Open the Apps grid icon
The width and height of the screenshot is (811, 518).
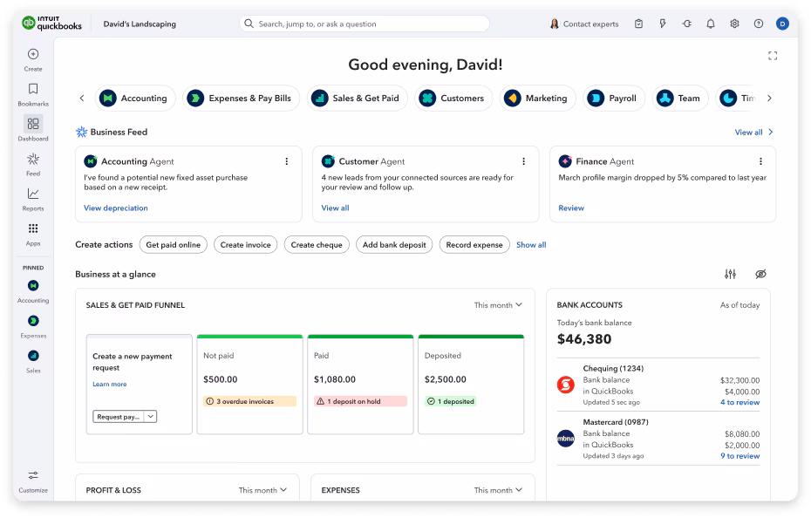33,228
